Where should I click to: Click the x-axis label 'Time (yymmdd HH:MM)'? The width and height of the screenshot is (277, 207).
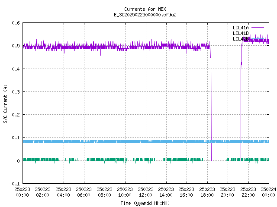[145, 203]
